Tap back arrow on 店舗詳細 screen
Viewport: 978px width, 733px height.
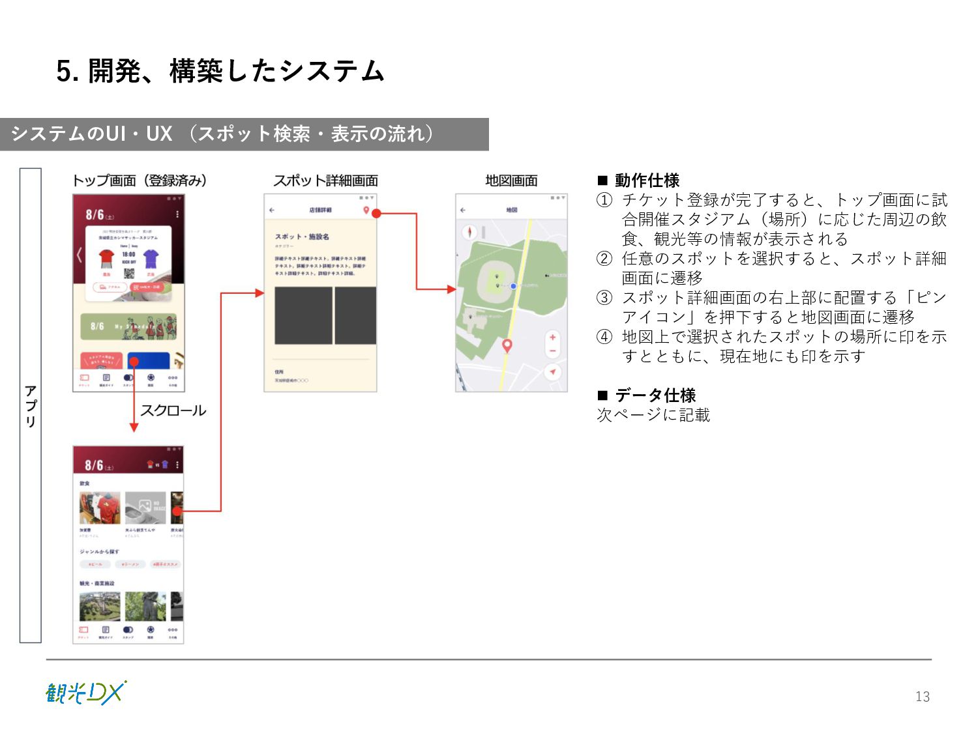[272, 210]
